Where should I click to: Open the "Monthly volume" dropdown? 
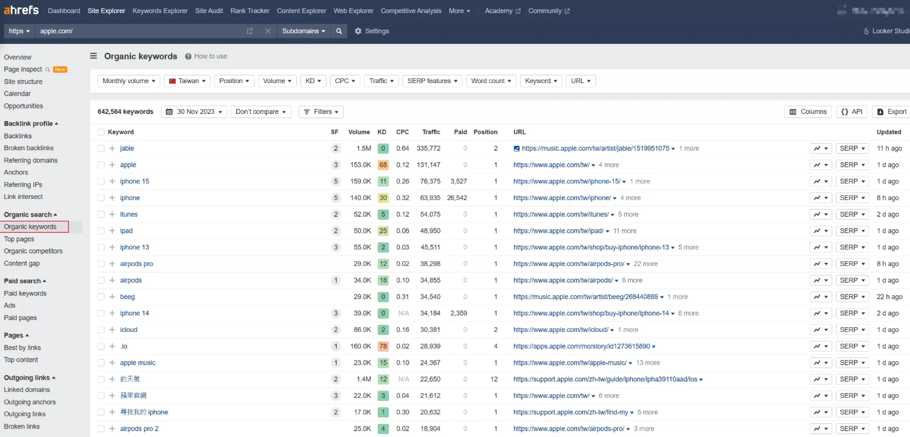(128, 81)
